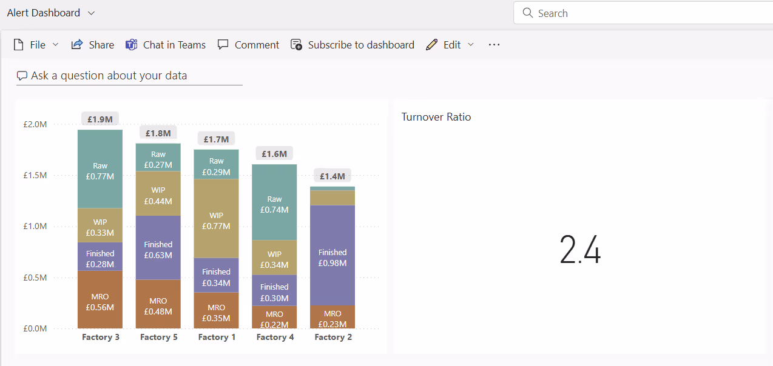Image resolution: width=773 pixels, height=366 pixels.
Task: Click the Edit pencil icon
Action: click(x=431, y=45)
